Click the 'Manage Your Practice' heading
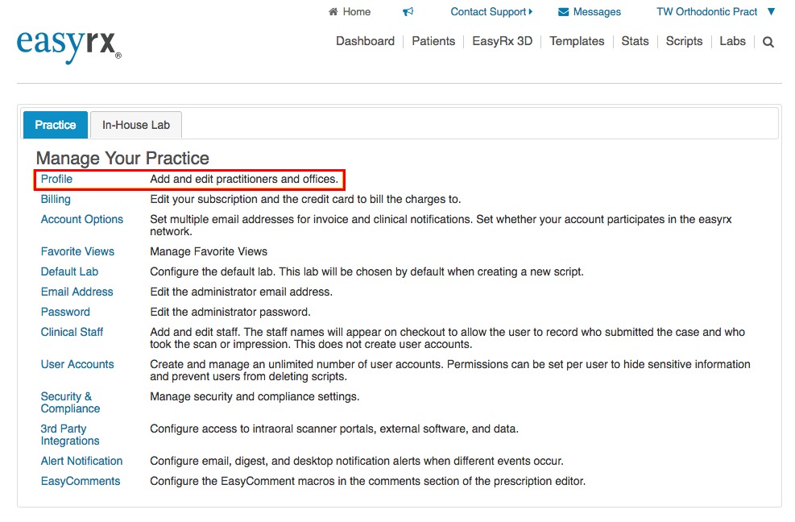Screen dimensions: 795x522 click(122, 158)
